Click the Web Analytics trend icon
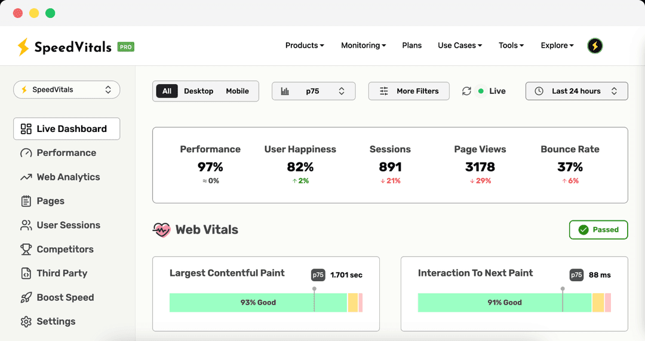The height and width of the screenshot is (341, 645). pos(26,177)
